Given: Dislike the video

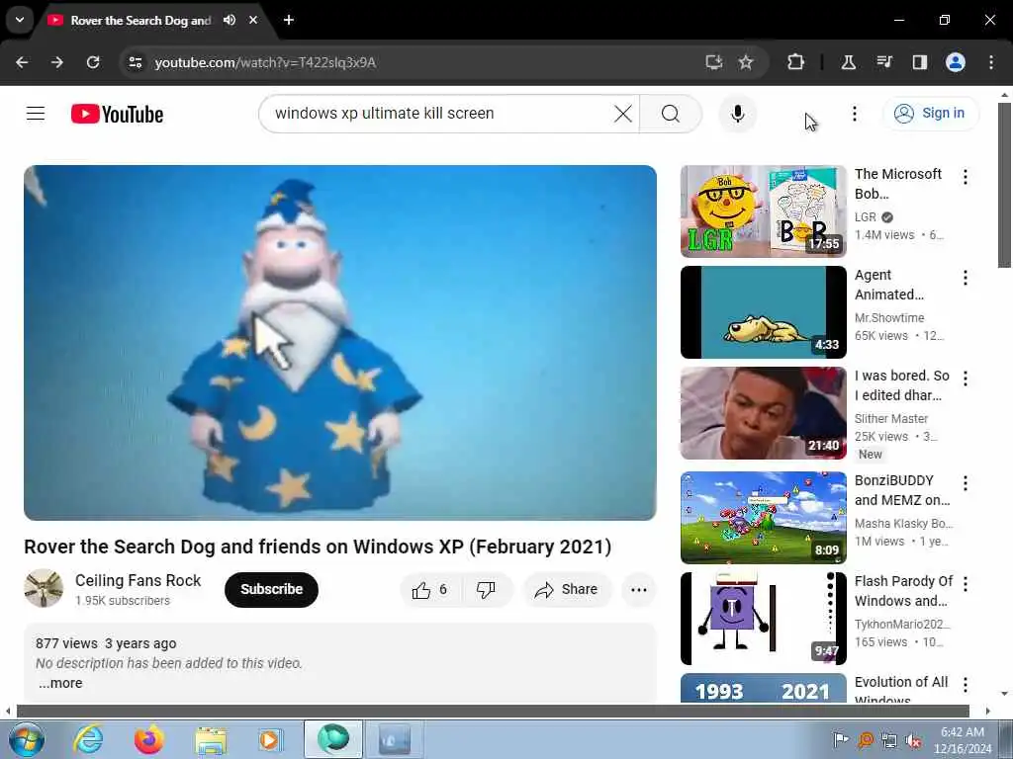Looking at the screenshot, I should click(487, 589).
